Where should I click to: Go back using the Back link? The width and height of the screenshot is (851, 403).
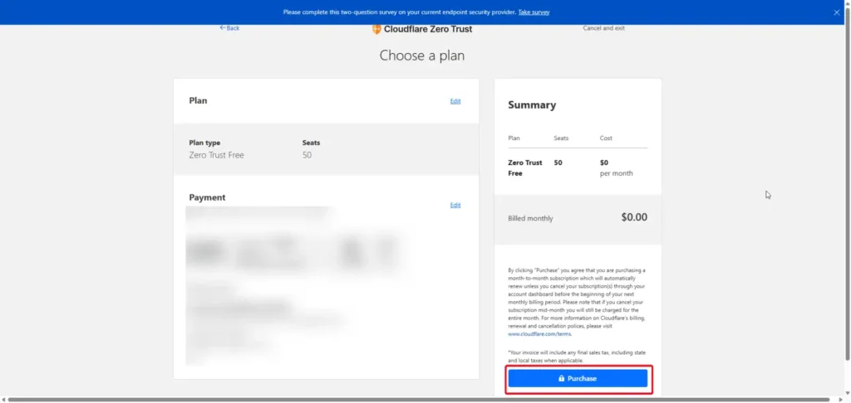229,28
